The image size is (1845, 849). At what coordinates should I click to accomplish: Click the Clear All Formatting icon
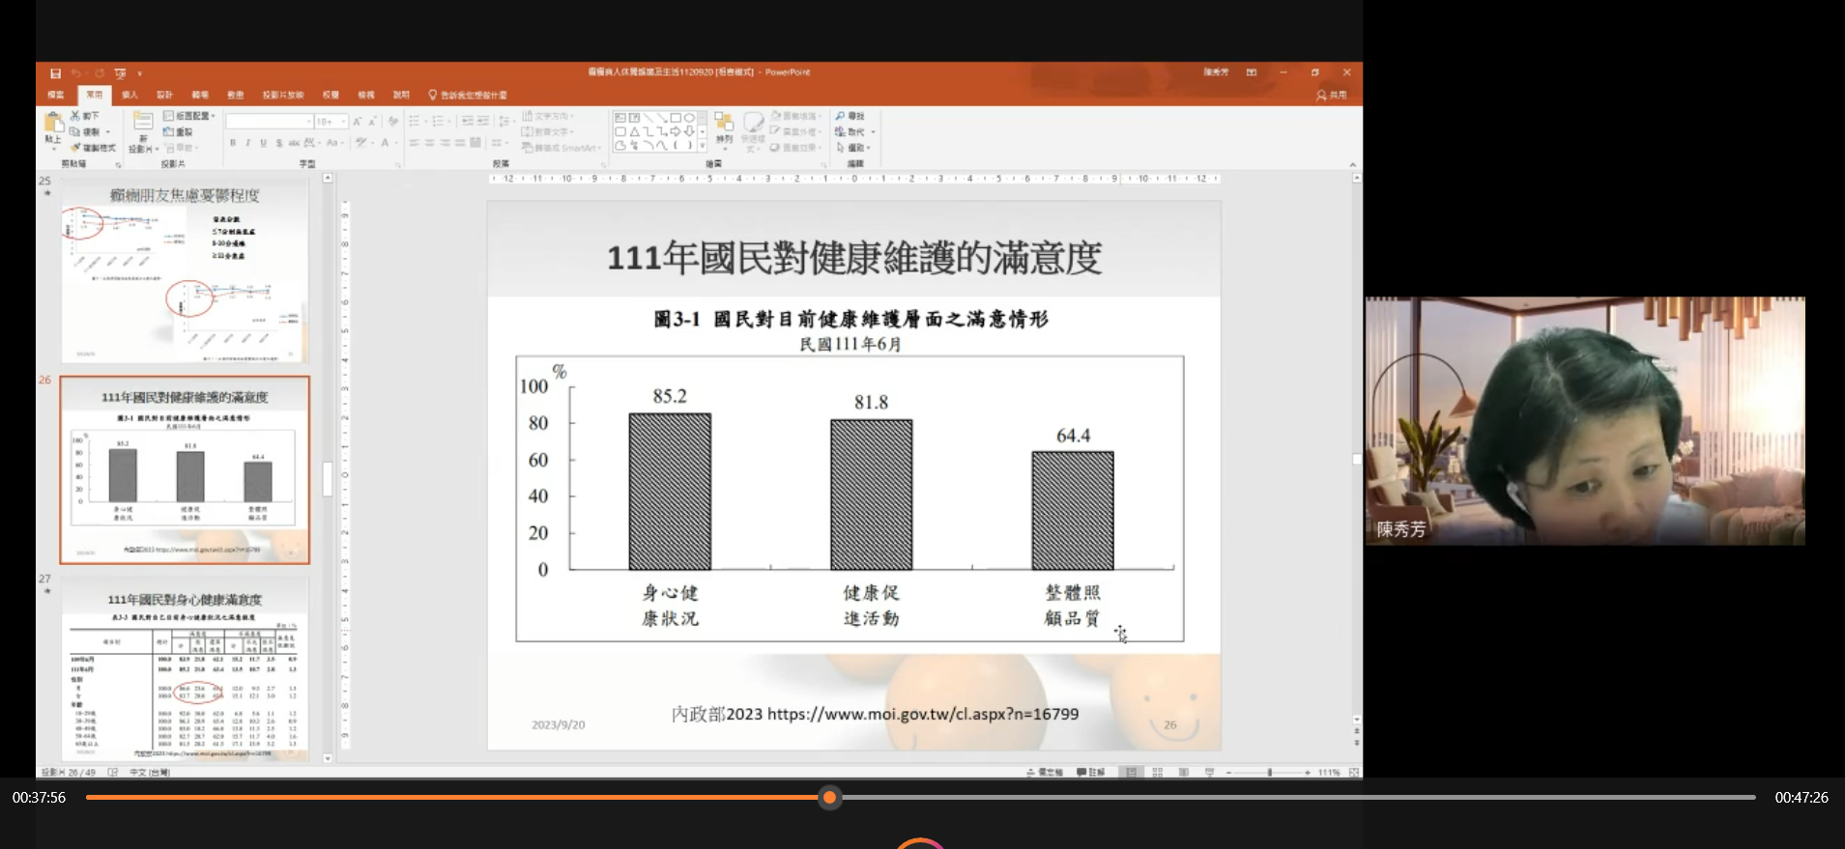(393, 122)
